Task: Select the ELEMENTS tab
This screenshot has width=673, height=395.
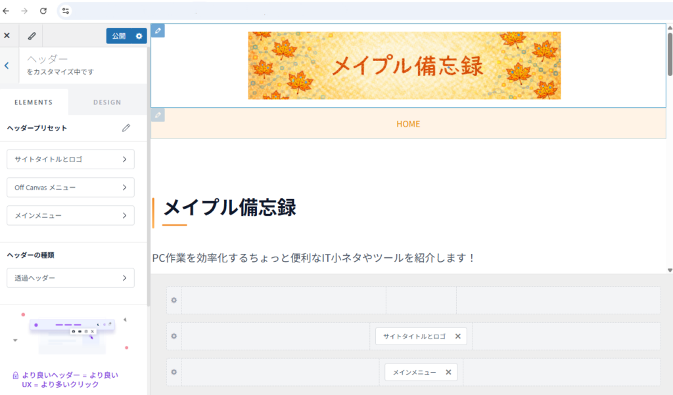Action: (34, 102)
